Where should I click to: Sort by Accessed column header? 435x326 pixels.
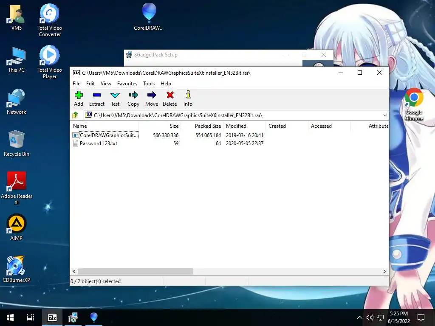(x=329, y=126)
